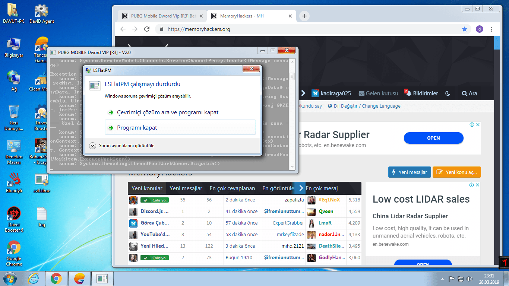Select the Bloody6 desktop shortcut
509x286 pixels.
pyautogui.click(x=14, y=182)
